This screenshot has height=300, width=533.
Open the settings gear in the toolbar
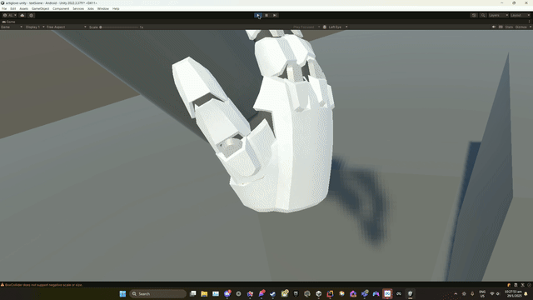[32, 15]
